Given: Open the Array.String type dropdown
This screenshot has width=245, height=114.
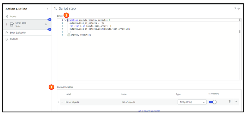Looking at the screenshot, I should point(192,102).
